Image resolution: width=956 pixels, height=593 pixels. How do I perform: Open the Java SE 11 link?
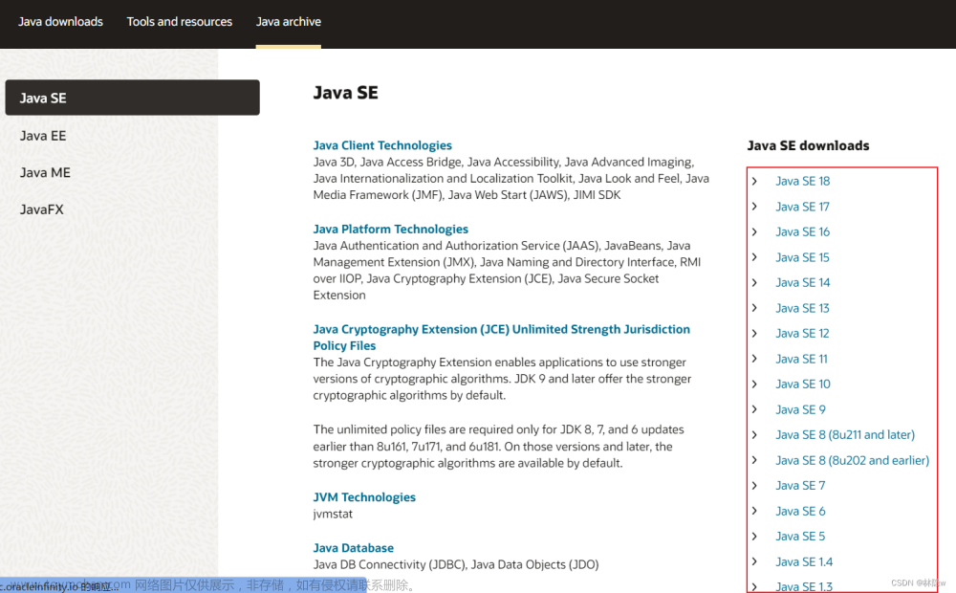tap(801, 359)
